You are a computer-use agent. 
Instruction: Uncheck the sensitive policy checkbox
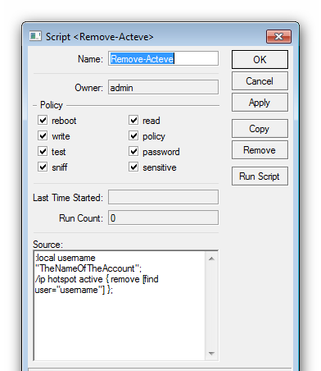pyautogui.click(x=133, y=167)
